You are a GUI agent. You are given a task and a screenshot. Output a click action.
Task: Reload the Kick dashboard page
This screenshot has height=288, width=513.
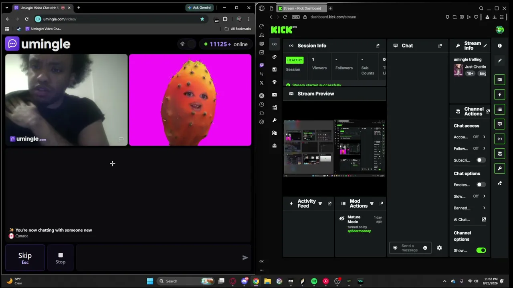click(x=285, y=17)
